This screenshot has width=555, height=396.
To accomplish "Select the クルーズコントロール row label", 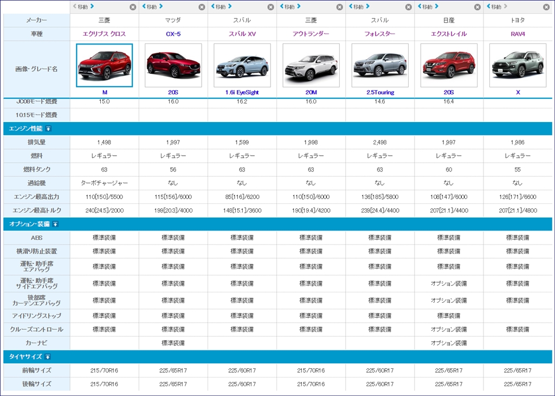I will (x=37, y=329).
